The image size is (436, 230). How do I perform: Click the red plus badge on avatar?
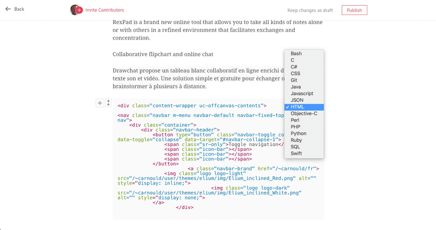[x=80, y=10]
